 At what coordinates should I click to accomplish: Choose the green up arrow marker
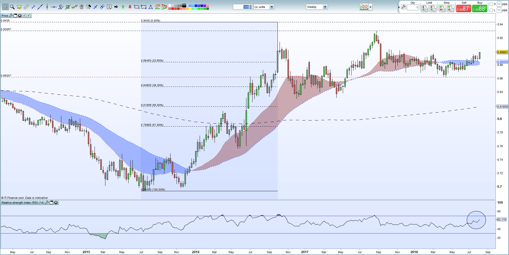(123, 7)
